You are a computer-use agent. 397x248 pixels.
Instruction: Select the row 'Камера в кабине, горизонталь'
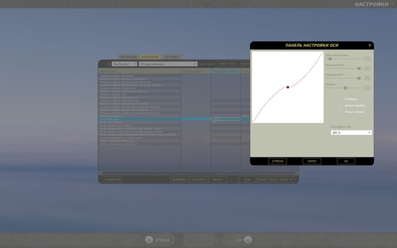click(x=139, y=88)
